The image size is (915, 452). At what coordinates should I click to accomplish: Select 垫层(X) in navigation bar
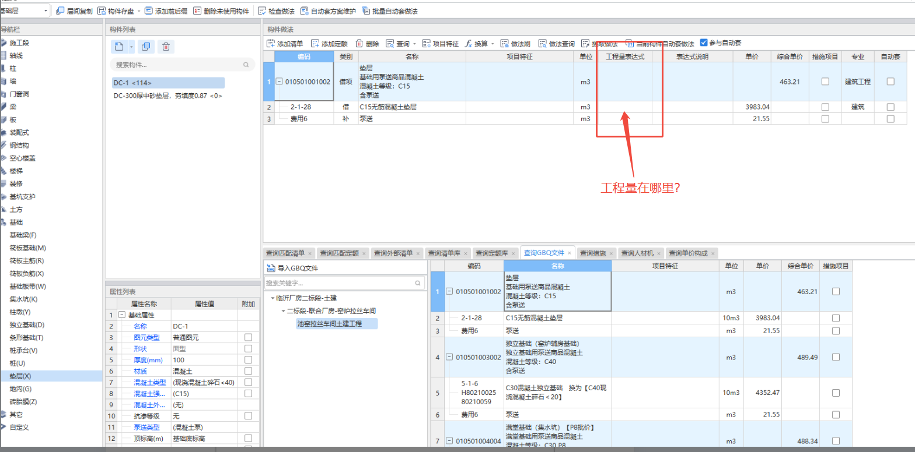tap(51, 376)
